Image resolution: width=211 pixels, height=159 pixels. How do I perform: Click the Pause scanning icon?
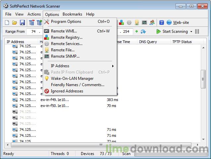coord(197,31)
